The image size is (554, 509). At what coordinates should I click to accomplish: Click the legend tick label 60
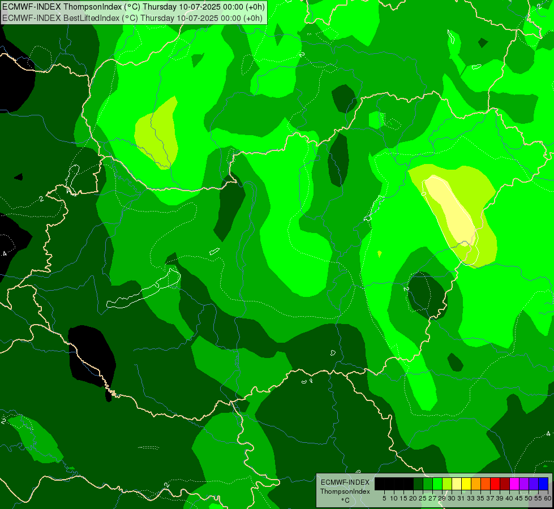548,498
